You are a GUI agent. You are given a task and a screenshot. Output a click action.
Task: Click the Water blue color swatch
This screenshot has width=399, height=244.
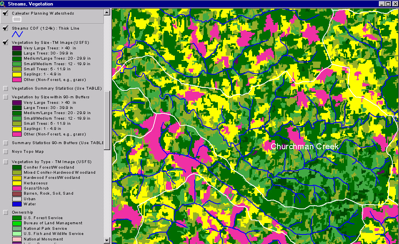tap(17, 204)
